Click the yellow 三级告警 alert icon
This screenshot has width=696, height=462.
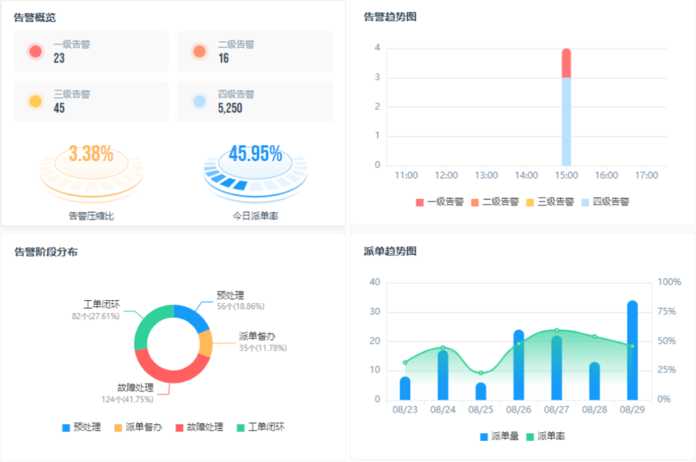click(x=35, y=100)
